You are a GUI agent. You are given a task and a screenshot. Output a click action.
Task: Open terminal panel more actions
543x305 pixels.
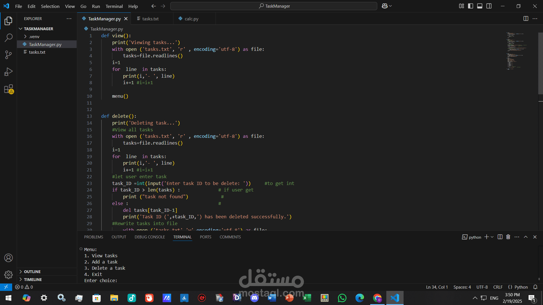click(517, 237)
